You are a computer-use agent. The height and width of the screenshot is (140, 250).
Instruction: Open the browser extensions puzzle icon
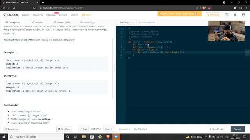coord(235,8)
